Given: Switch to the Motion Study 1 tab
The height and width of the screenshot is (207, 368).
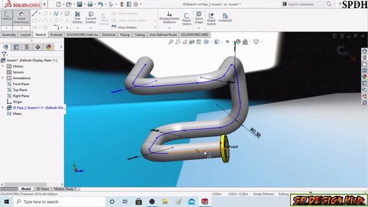Looking at the screenshot, I should (x=65, y=189).
